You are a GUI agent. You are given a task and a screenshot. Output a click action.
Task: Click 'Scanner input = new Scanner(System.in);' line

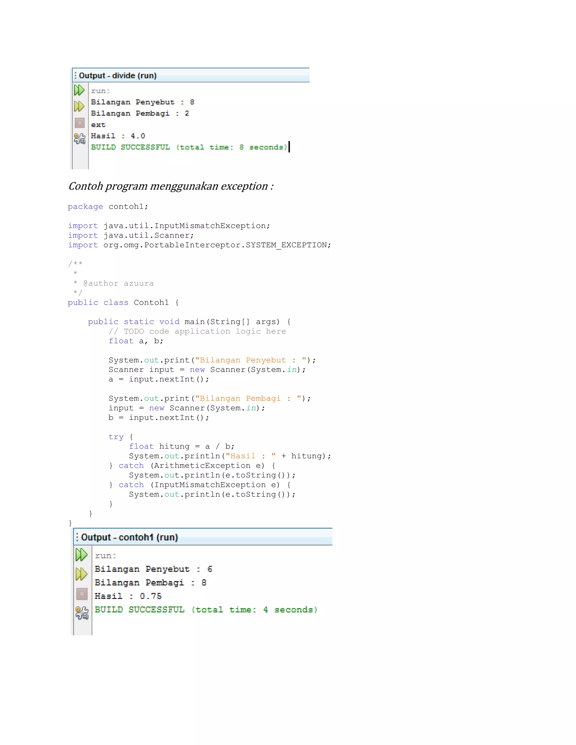point(207,370)
